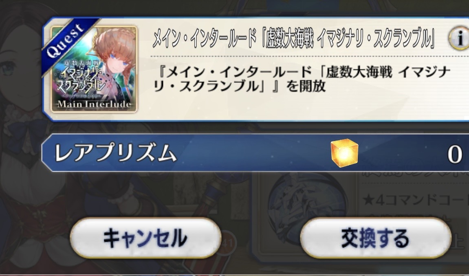Image resolution: width=469 pixels, height=276 pixels.
Task: Tap the レアプリズム label
Action: click(x=115, y=153)
